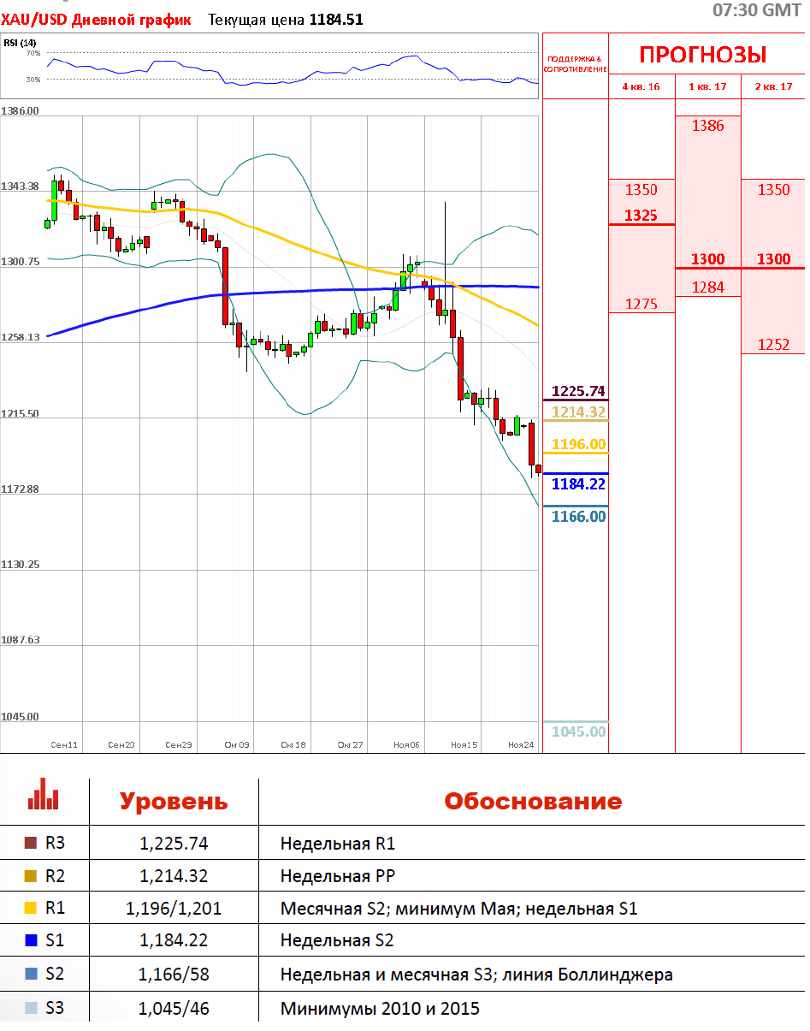810x1031 pixels.
Task: Select the '4 кв. 16' forecast column header
Action: click(x=641, y=86)
